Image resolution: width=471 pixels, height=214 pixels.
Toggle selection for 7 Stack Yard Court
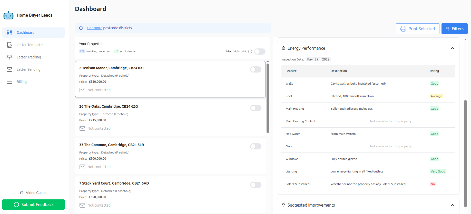(x=256, y=185)
